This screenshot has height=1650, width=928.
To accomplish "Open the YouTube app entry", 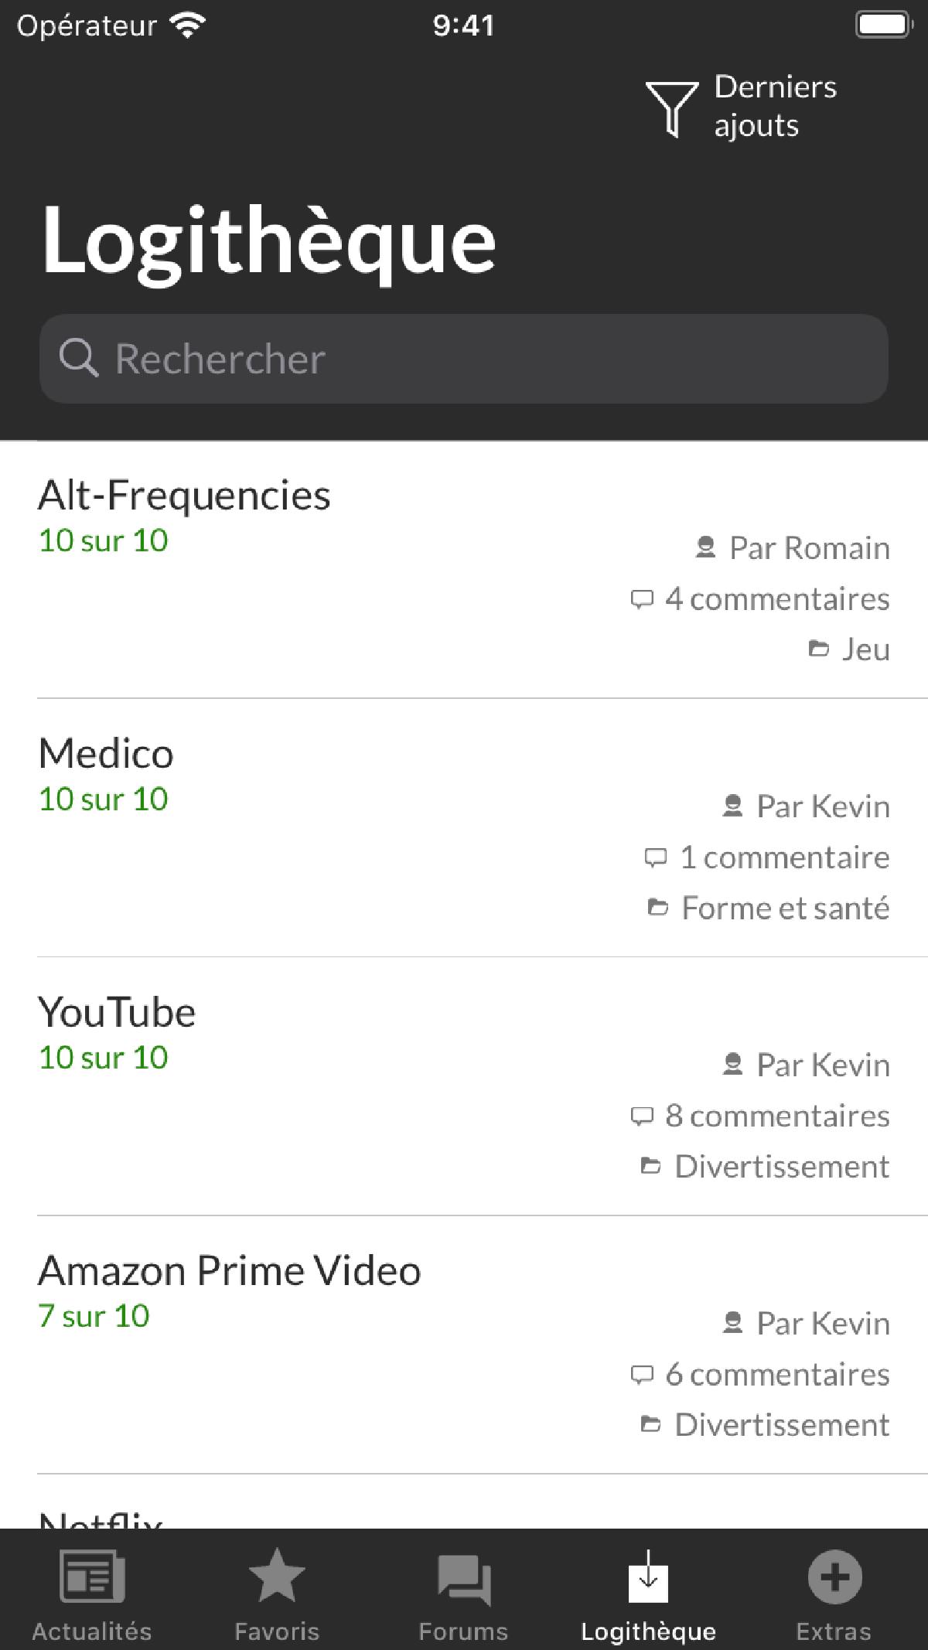I will (117, 1012).
